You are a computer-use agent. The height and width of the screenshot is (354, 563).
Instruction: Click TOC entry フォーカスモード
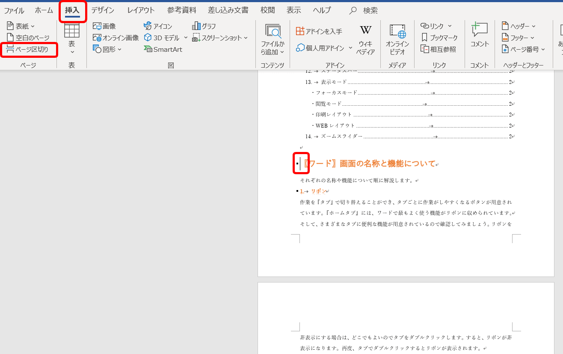click(336, 93)
